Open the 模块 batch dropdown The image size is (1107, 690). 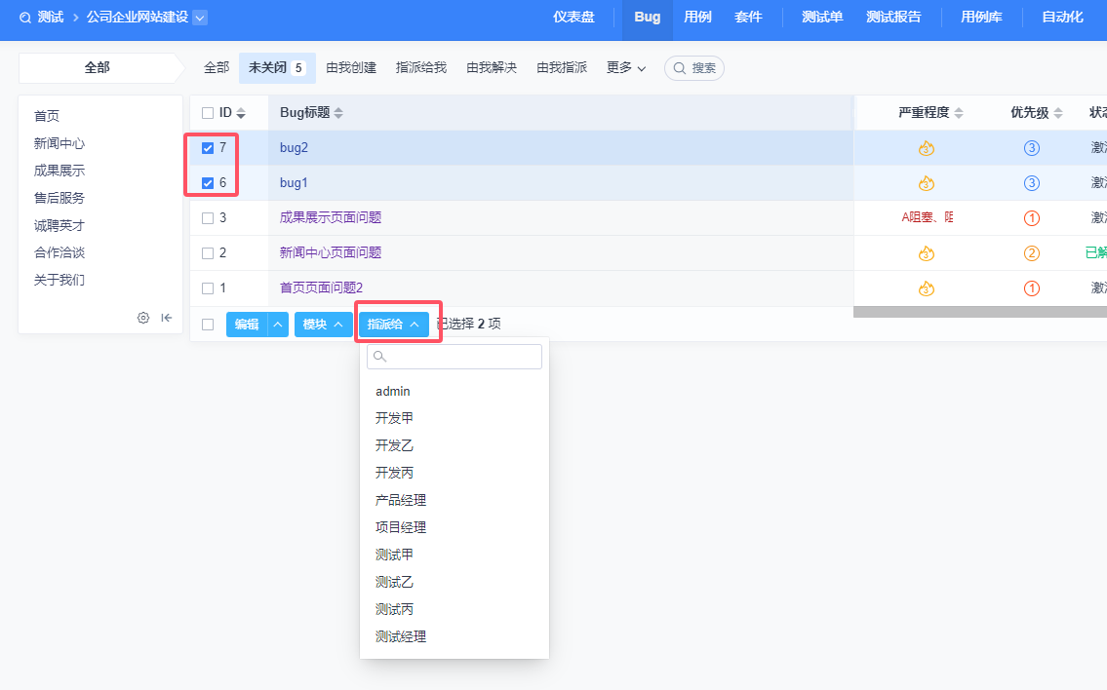click(323, 325)
